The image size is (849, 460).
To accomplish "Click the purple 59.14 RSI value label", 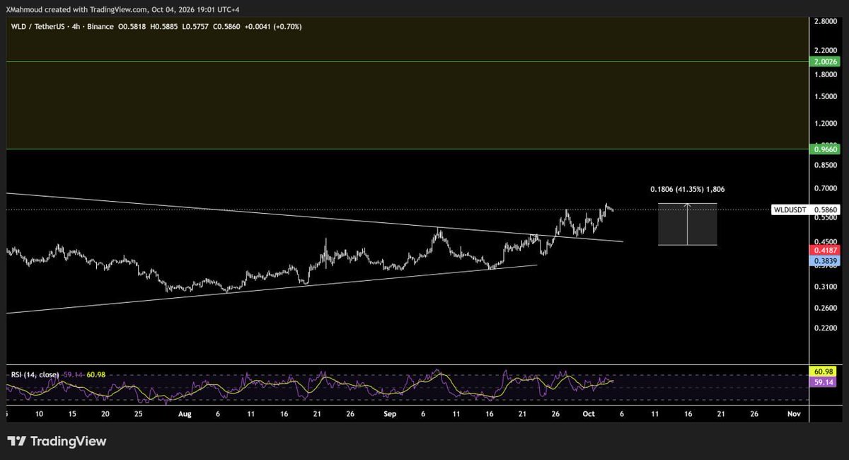I will tap(824, 381).
